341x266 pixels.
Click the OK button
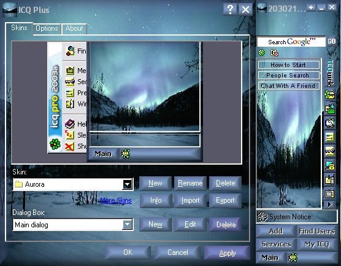point(128,252)
